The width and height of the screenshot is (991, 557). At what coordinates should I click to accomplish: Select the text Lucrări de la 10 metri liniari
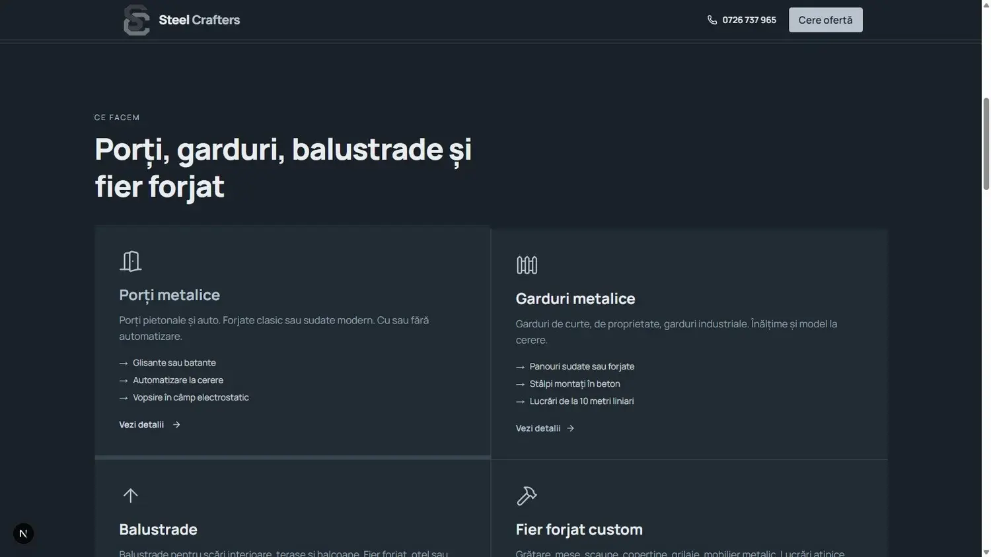pos(581,401)
